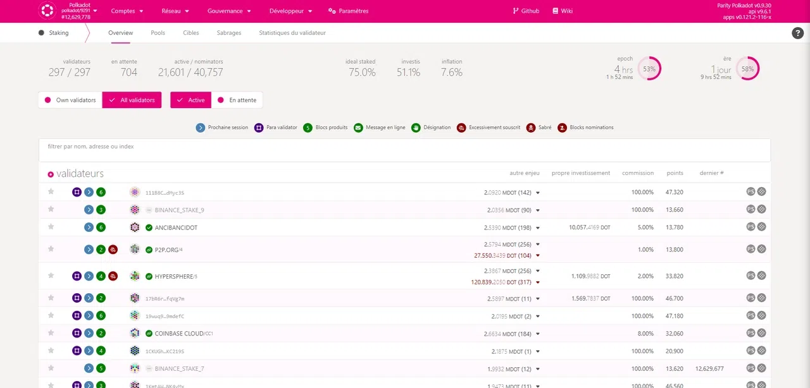810x388 pixels.
Task: Expand HYPERSPHERE 2.3867 MDOT stake list
Action: click(538, 270)
